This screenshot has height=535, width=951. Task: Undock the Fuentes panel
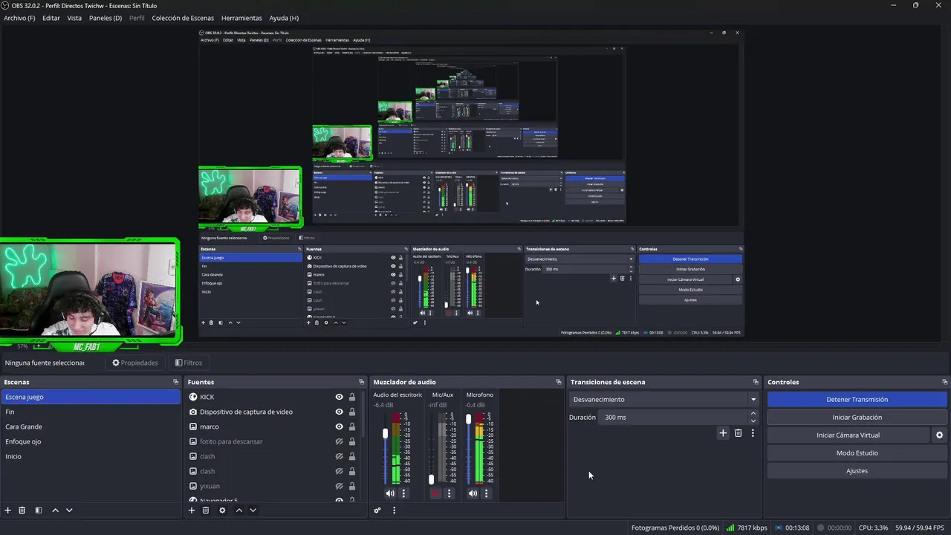(362, 382)
